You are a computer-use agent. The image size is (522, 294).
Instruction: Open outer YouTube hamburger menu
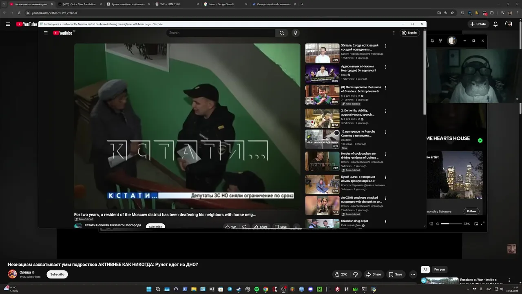click(8, 24)
